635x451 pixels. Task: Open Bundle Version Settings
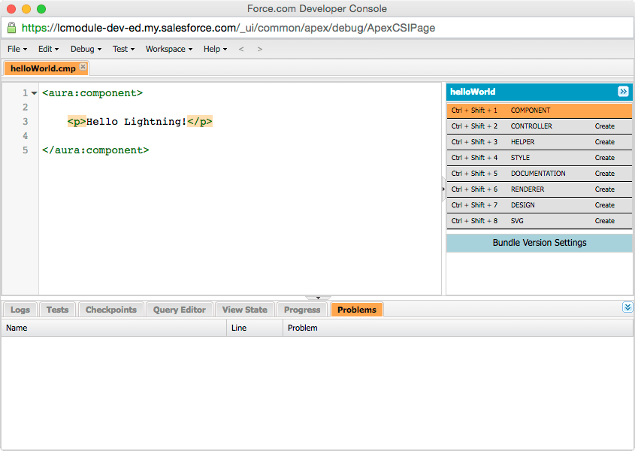(x=539, y=243)
